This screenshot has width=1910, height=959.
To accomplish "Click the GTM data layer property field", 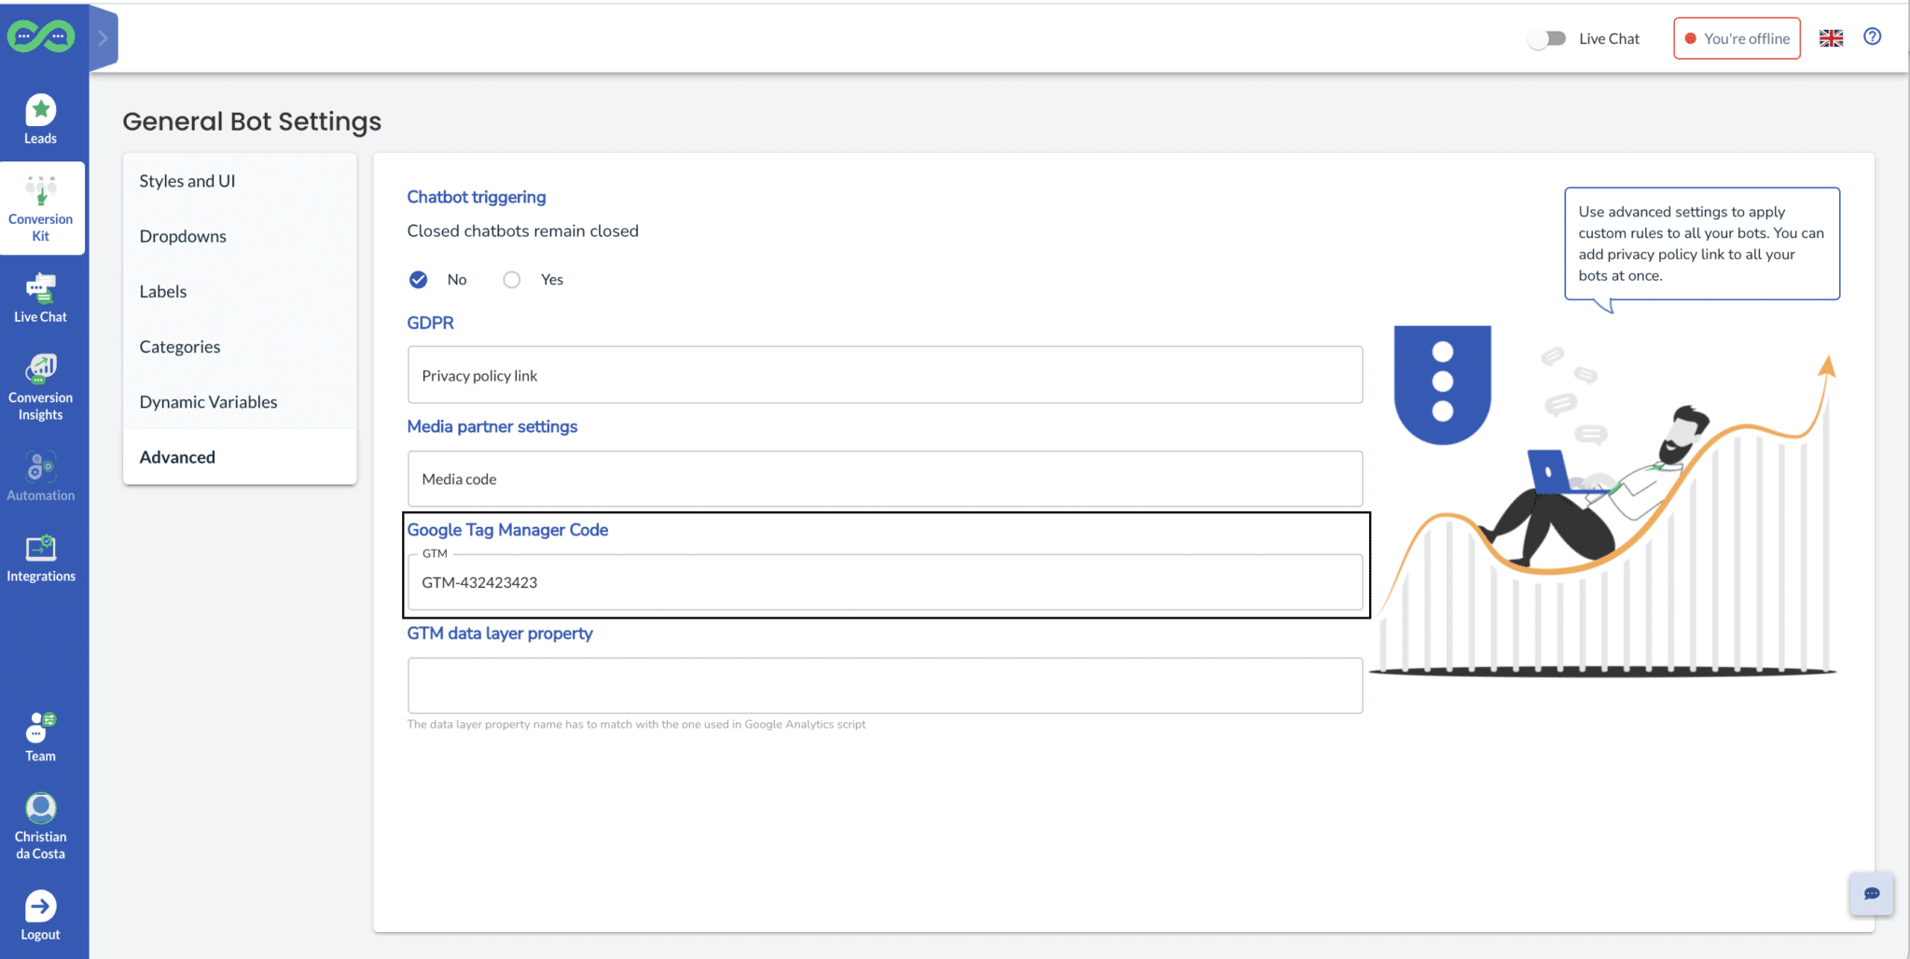I will click(x=884, y=686).
